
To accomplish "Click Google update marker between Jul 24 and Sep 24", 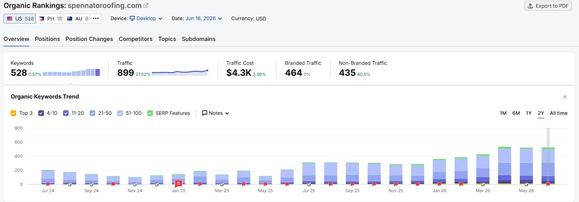I will 69,184.
